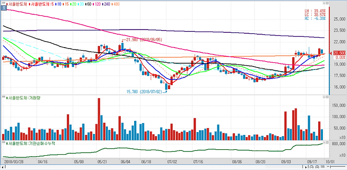347x170 pixels.
Task: Click the scrollbar right arrow
Action: (x=306, y=167)
